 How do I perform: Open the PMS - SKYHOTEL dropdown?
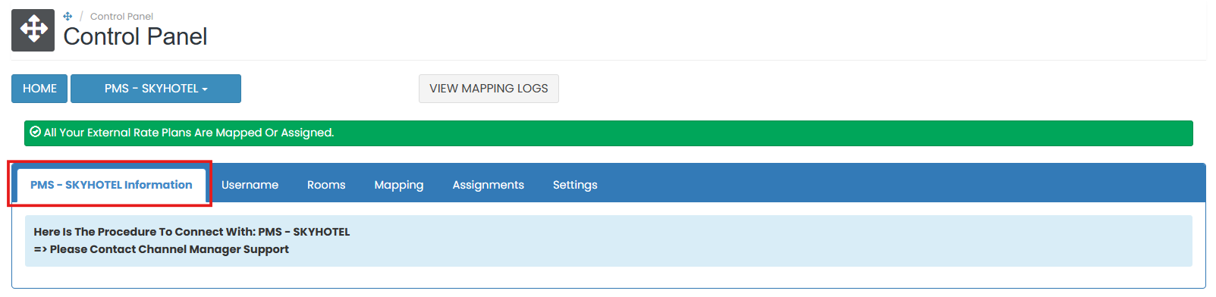coord(156,89)
